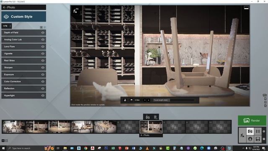Open settings gear icon beside modes
This screenshot has height=151, width=268.
(264, 131)
